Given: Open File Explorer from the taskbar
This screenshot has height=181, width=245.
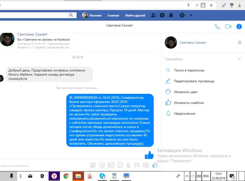Looking at the screenshot, I should pyautogui.click(x=78, y=176).
